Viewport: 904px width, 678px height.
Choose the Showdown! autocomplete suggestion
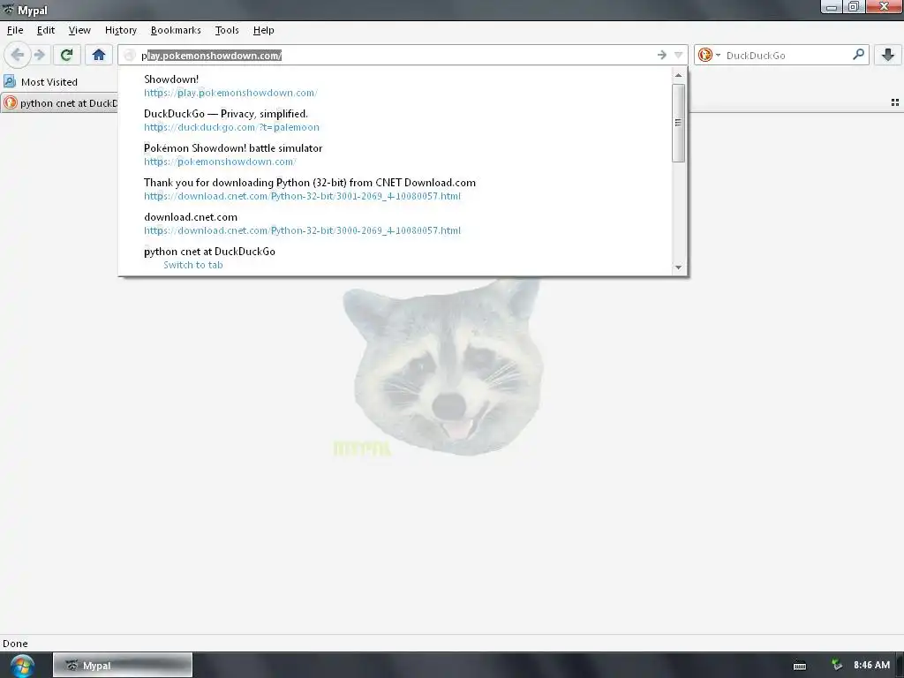click(395, 86)
